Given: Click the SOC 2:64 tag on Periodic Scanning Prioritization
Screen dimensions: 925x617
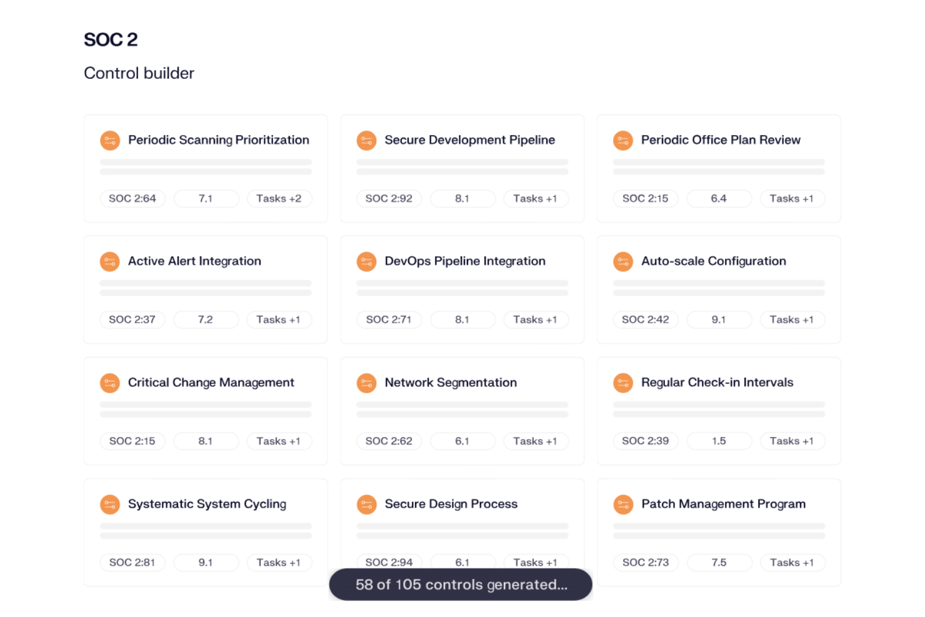Looking at the screenshot, I should pyautogui.click(x=132, y=198).
